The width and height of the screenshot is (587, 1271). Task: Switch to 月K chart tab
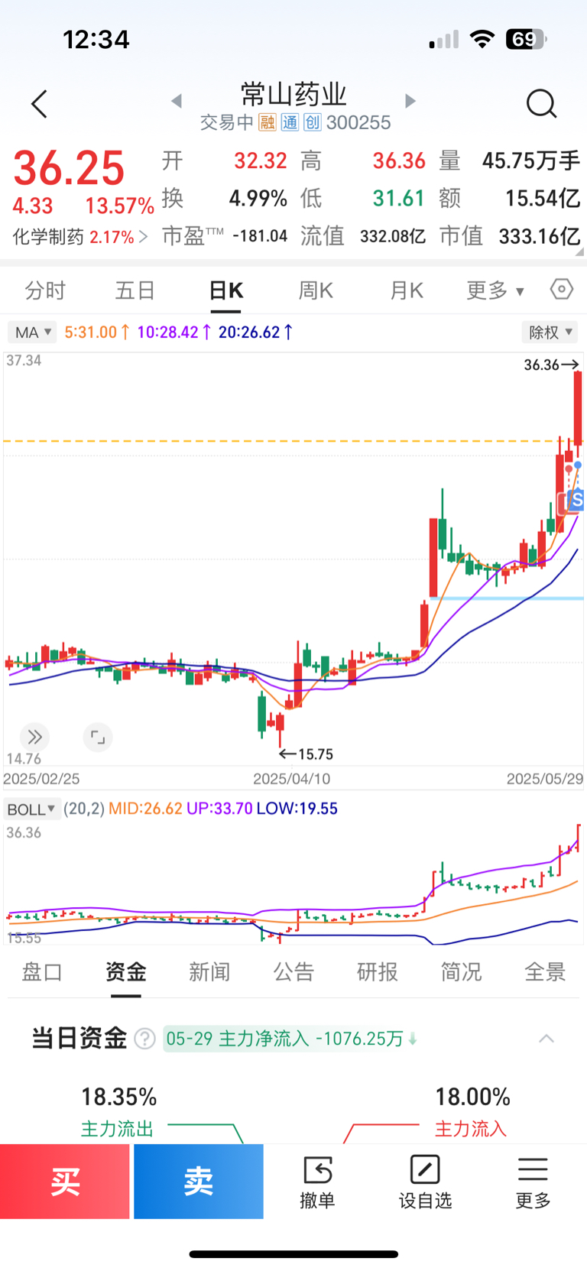[x=406, y=290]
